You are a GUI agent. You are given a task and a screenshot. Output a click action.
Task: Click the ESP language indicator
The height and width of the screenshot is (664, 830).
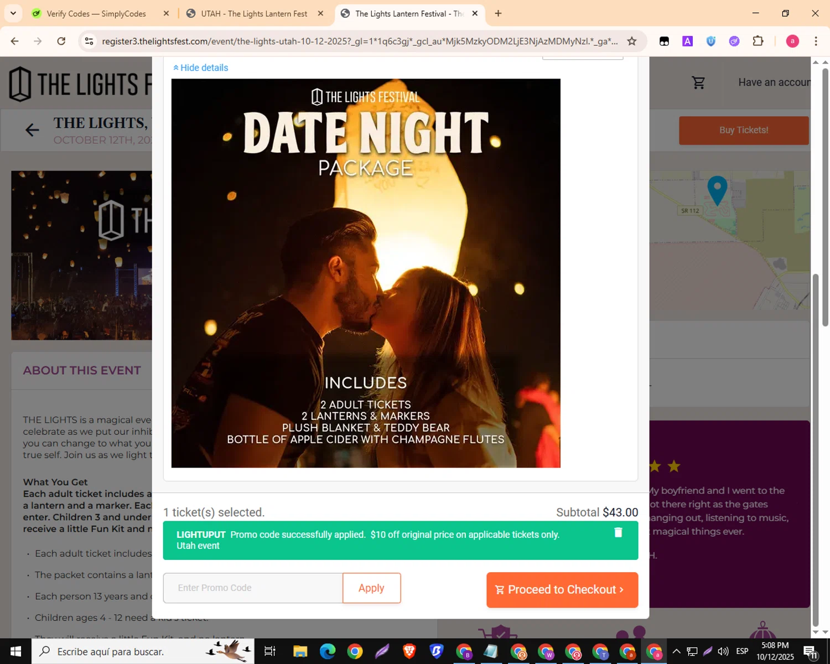[x=742, y=651]
